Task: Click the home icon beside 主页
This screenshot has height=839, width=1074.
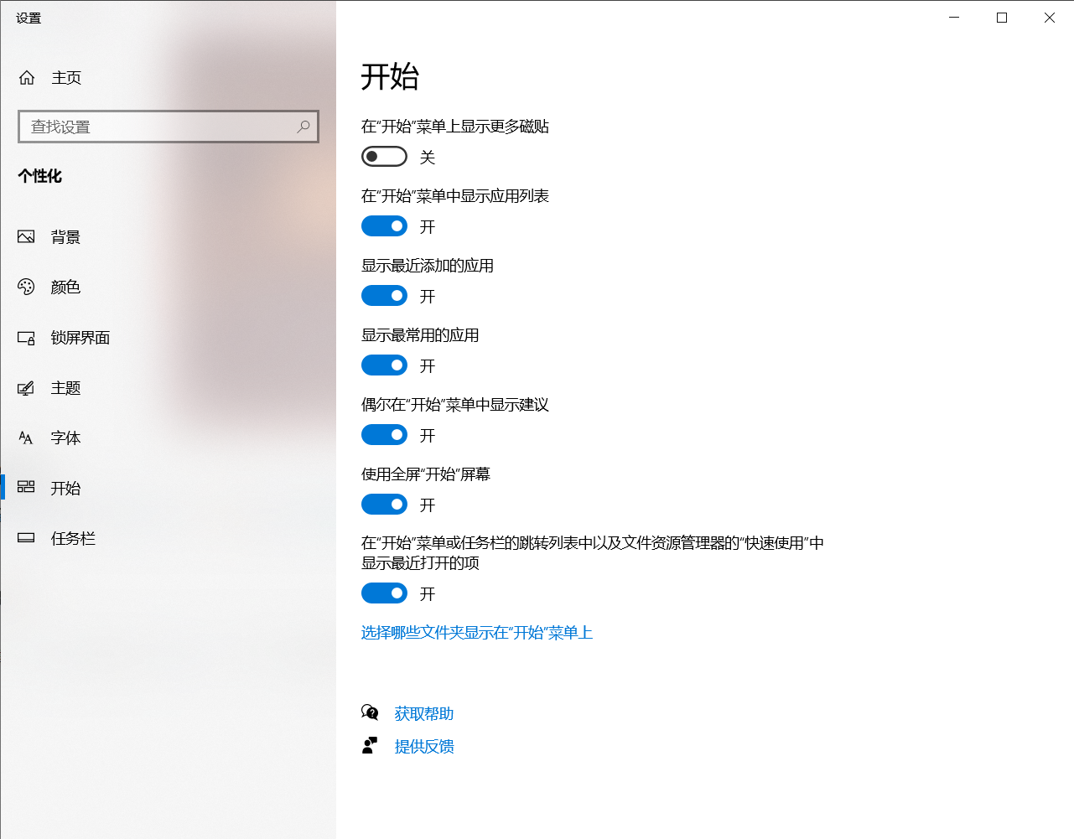Action: (27, 78)
